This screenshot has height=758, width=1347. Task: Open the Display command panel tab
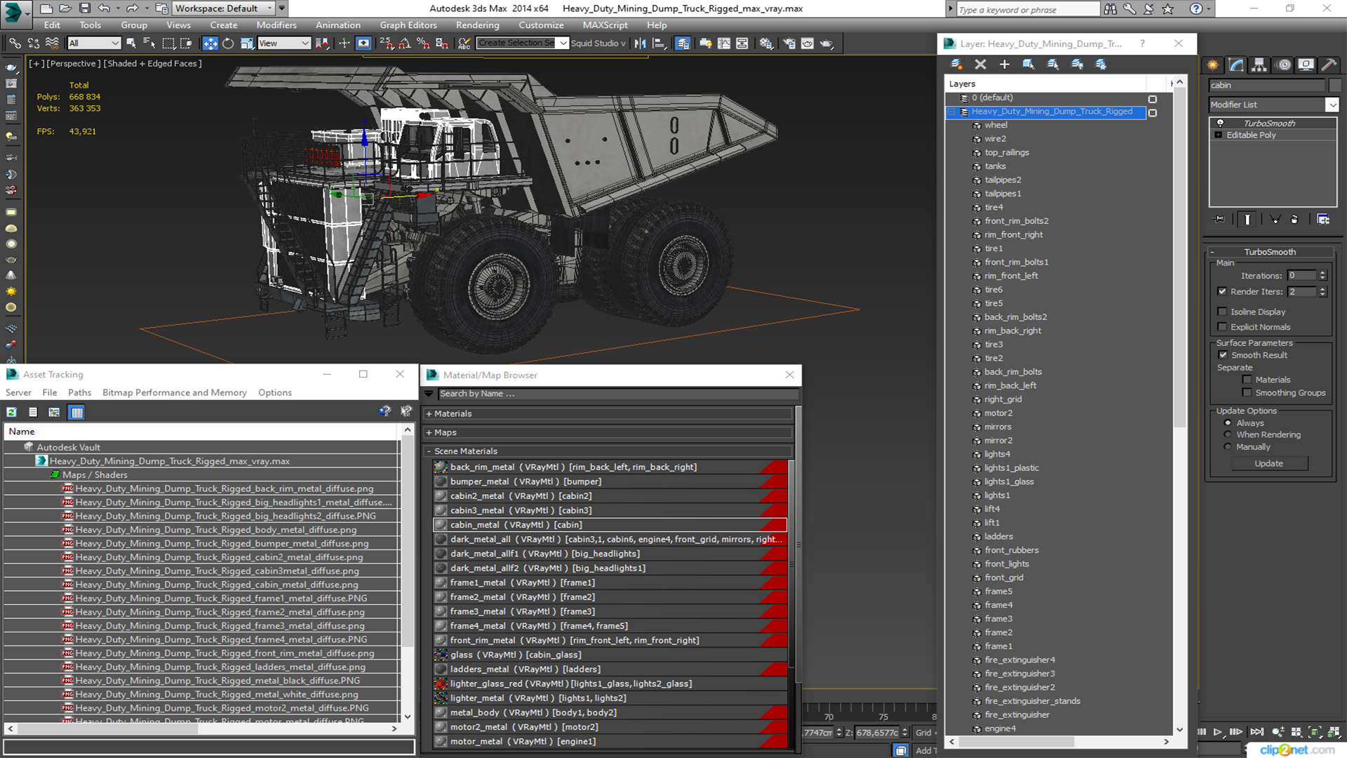click(x=1306, y=65)
